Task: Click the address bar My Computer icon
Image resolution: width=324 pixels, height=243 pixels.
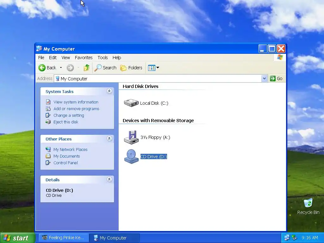Action: pyautogui.click(x=58, y=78)
